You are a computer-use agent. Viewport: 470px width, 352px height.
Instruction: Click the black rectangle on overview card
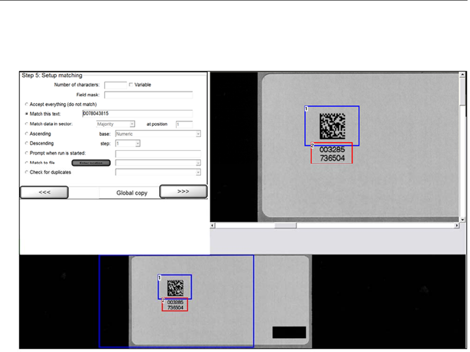click(289, 332)
